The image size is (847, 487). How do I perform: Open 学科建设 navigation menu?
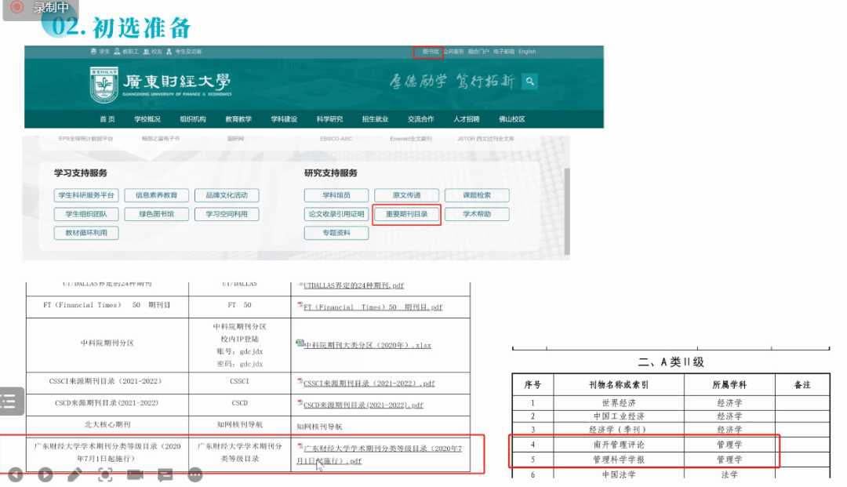[284, 118]
